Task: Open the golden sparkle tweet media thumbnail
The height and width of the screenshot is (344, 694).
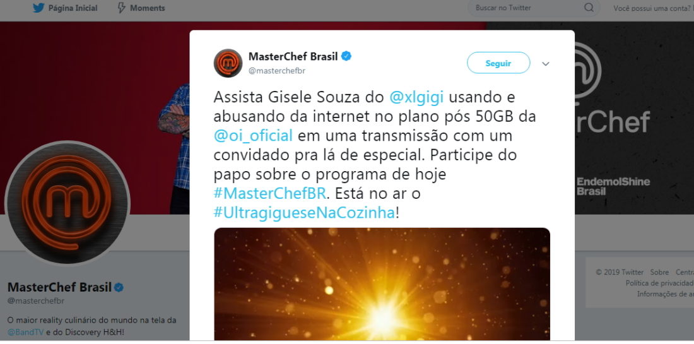Action: pos(382,284)
